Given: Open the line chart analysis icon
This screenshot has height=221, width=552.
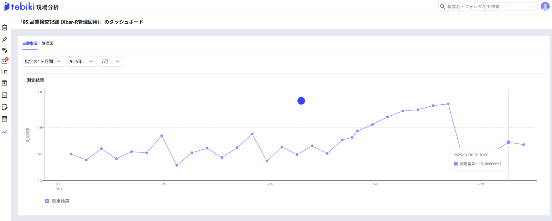Looking at the screenshot, I should click(4, 132).
